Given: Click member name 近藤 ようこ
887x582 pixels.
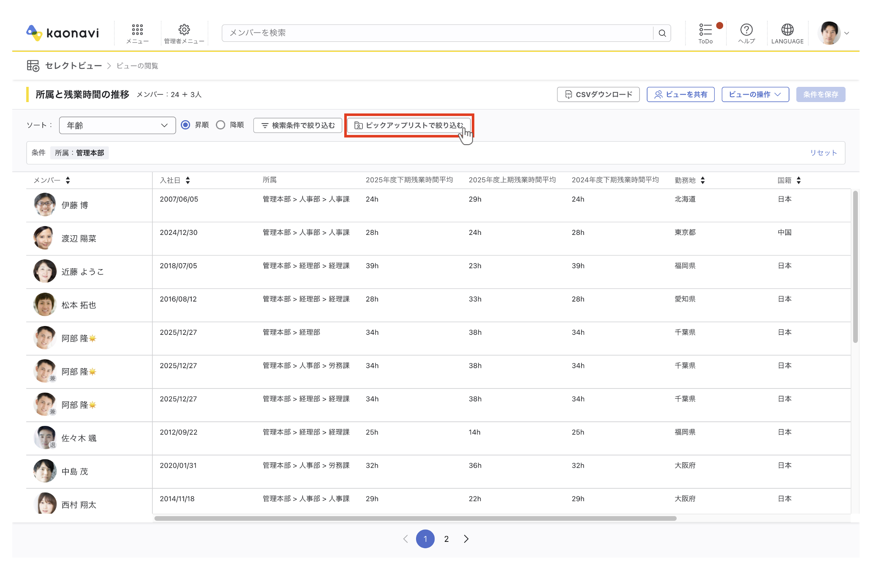Looking at the screenshot, I should 83,272.
